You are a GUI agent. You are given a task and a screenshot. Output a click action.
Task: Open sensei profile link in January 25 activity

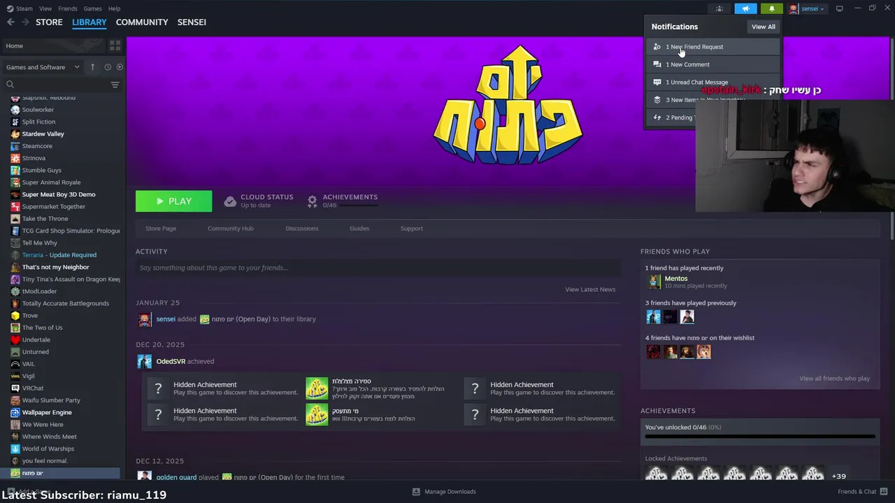click(166, 319)
